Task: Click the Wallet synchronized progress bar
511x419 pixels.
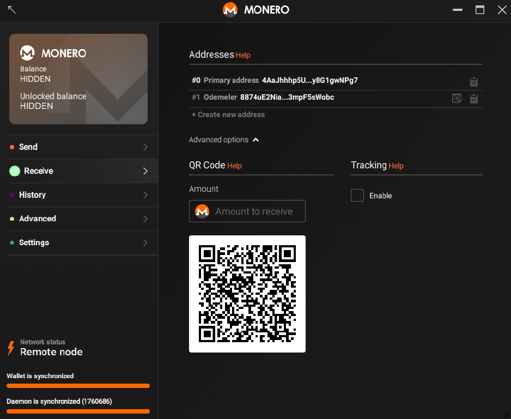Action: [78, 386]
